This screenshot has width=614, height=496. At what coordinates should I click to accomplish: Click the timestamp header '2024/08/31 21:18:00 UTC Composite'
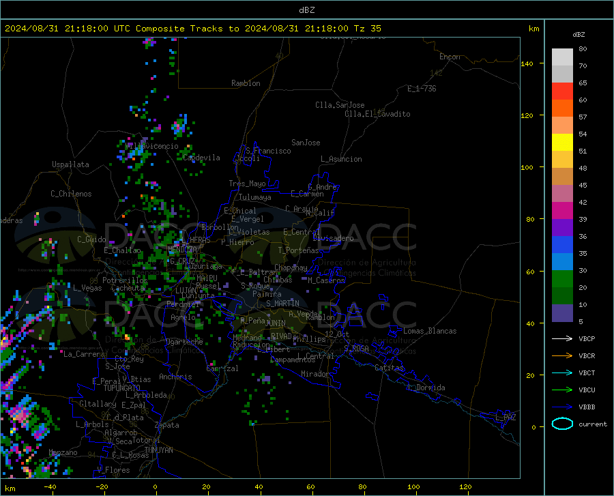click(95, 29)
